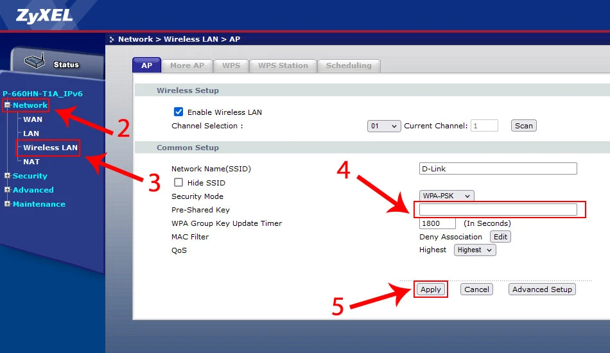610x353 pixels.
Task: Switch to the WPS Station tab
Action: pos(283,65)
